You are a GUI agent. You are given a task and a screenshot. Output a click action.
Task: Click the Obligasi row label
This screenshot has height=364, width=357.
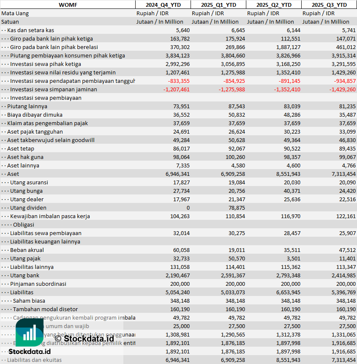24,225
